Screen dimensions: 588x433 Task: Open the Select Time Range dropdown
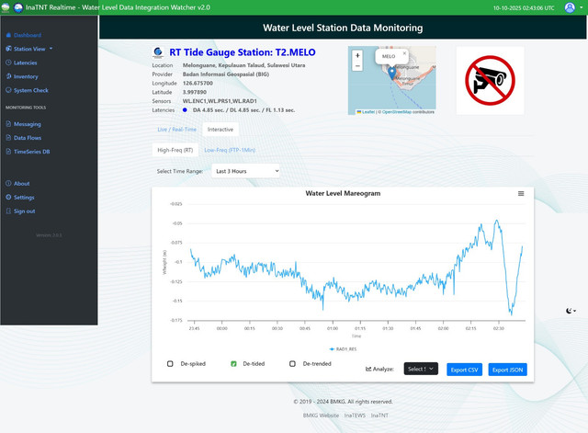tap(244, 171)
